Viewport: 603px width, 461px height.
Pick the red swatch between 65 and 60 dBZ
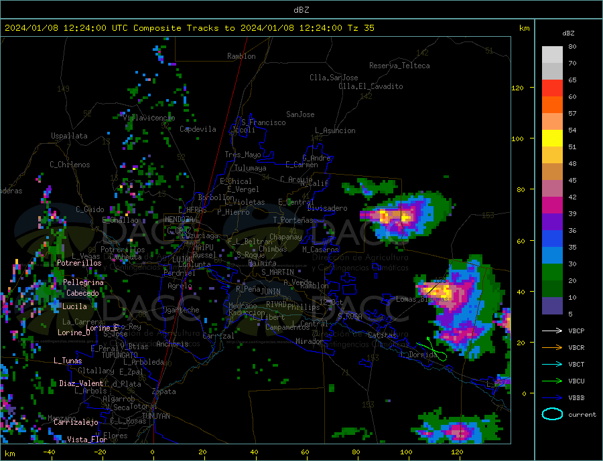[552, 88]
